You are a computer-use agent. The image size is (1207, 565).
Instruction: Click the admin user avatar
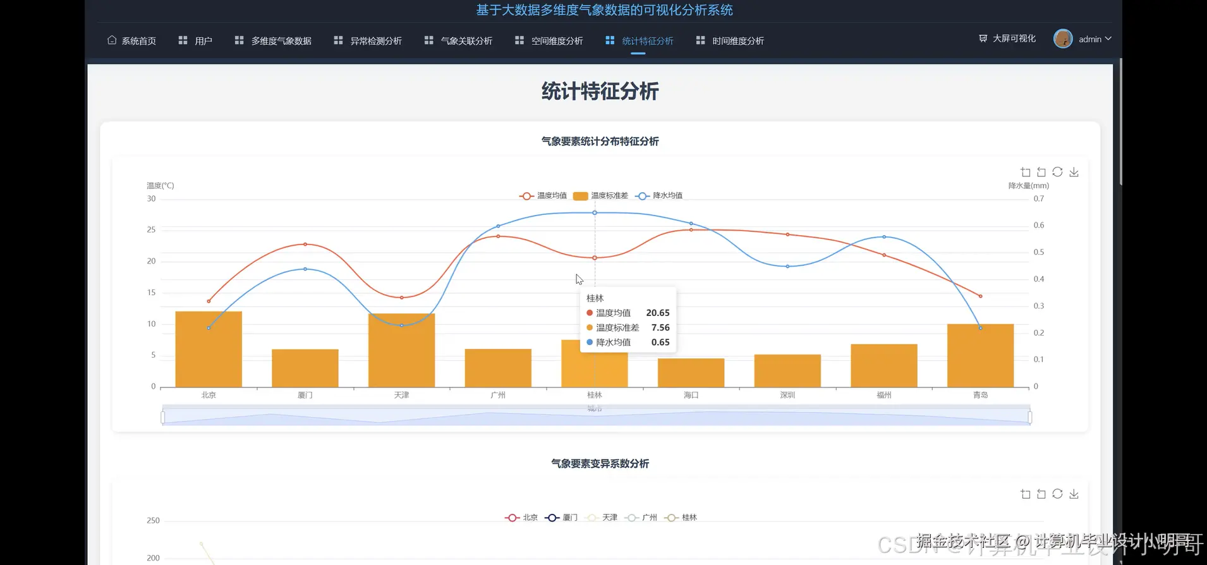(1063, 39)
